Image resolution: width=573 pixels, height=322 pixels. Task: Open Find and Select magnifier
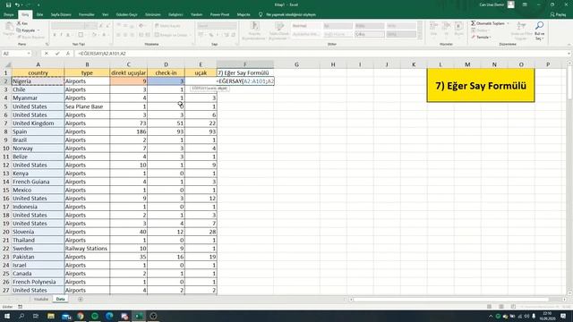click(x=539, y=26)
